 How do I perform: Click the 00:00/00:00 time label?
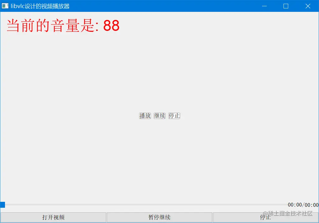pyautogui.click(x=303, y=205)
